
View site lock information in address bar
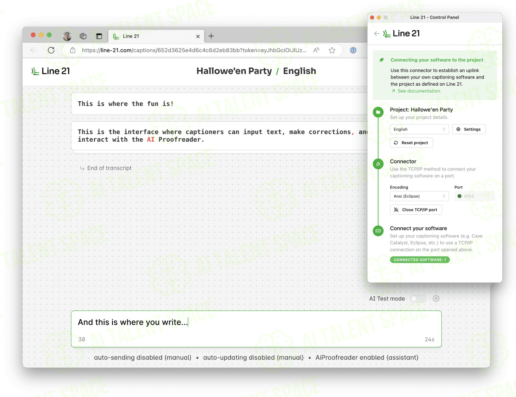(x=73, y=50)
